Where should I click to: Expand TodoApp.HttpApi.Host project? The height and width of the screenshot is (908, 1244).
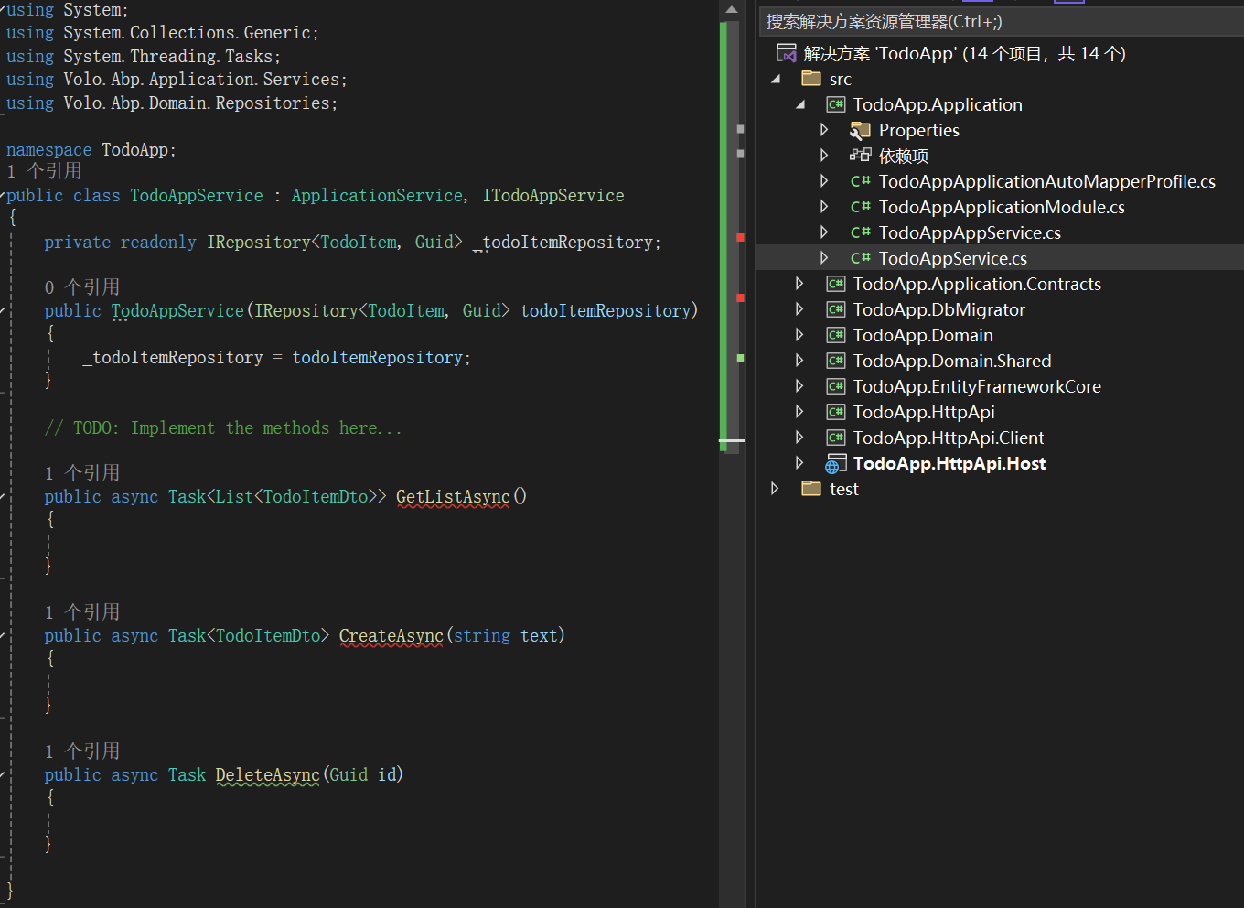(x=799, y=463)
